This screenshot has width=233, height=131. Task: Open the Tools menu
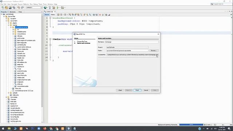[x=45, y=4]
